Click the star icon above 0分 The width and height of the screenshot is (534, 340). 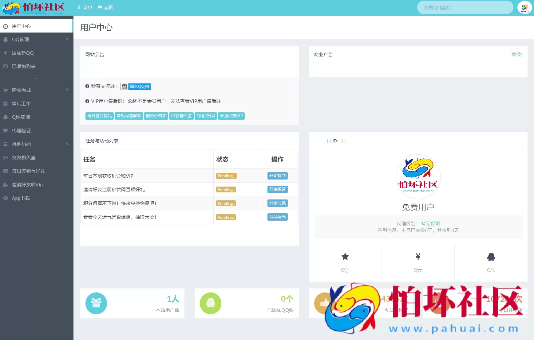click(x=345, y=257)
